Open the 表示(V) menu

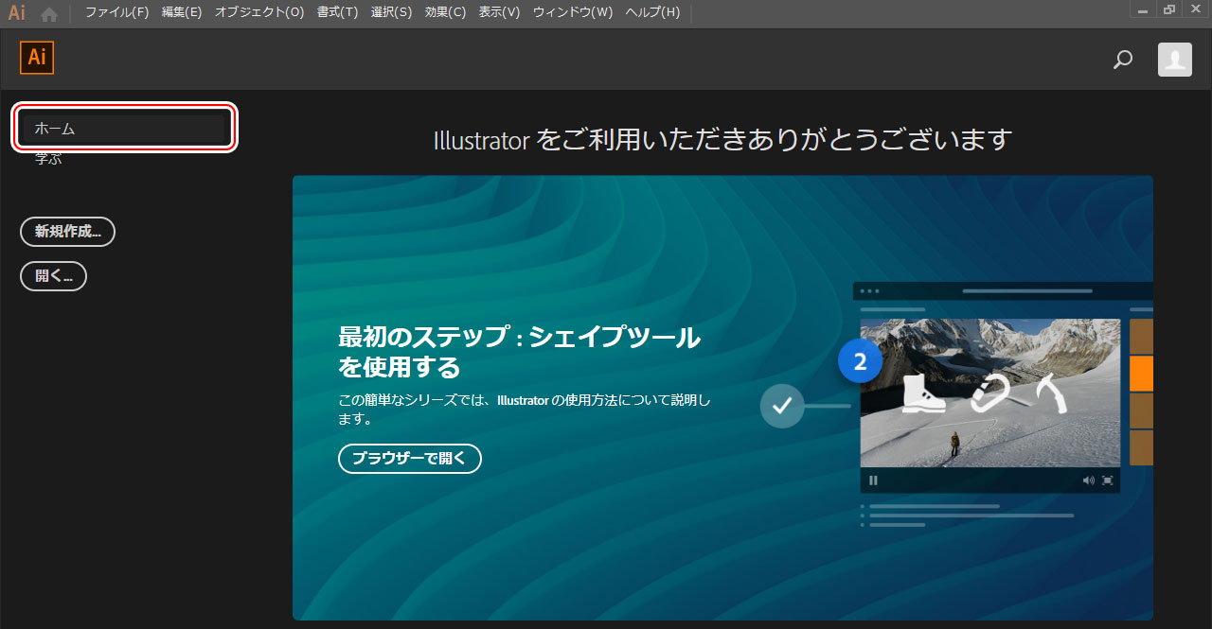(500, 12)
